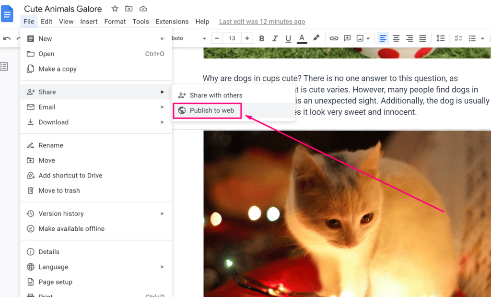491x297 pixels.
Task: Star the Cute Animals Galore document
Action: click(115, 9)
